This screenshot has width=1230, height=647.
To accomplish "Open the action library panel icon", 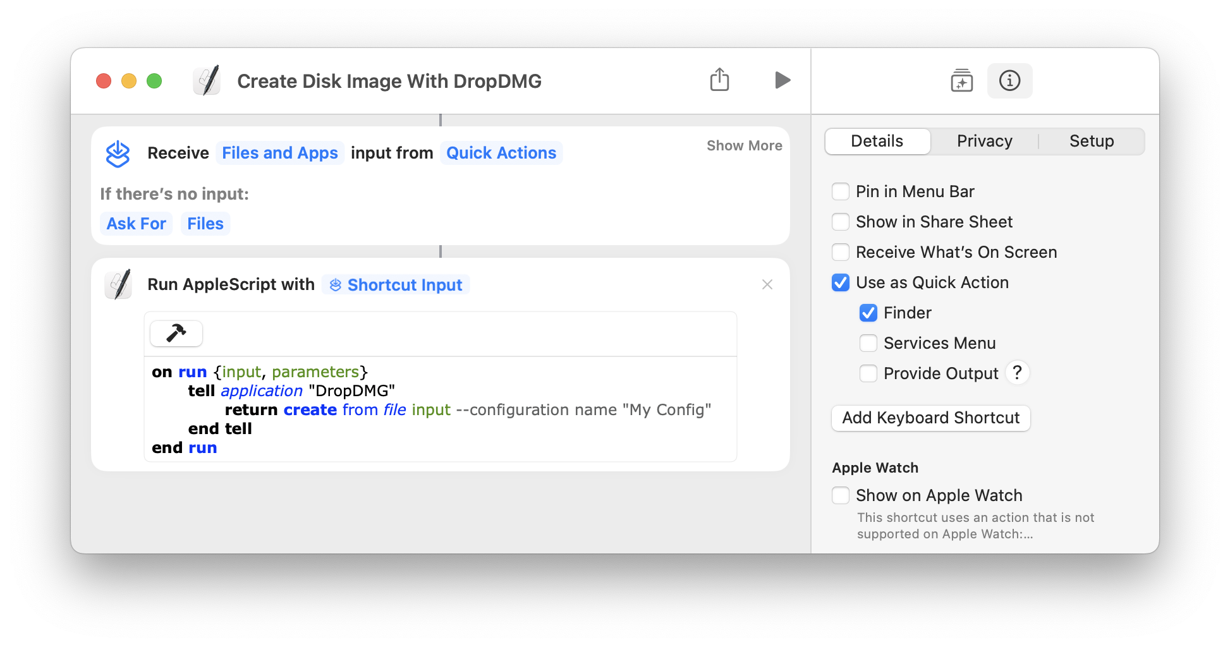I will pyautogui.click(x=961, y=81).
